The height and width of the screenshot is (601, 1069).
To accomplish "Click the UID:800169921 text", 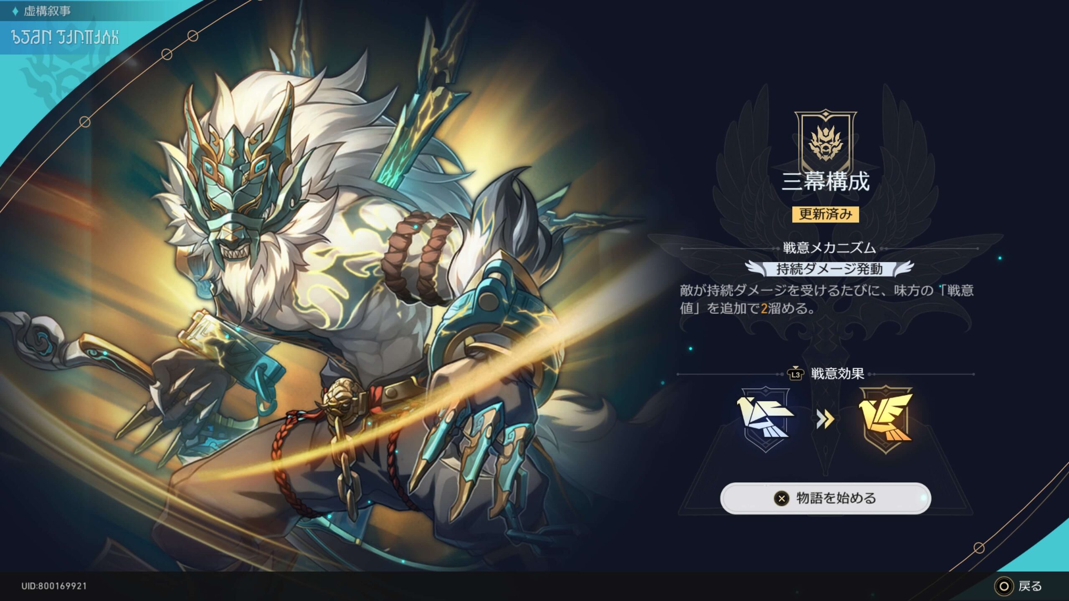I will click(54, 586).
